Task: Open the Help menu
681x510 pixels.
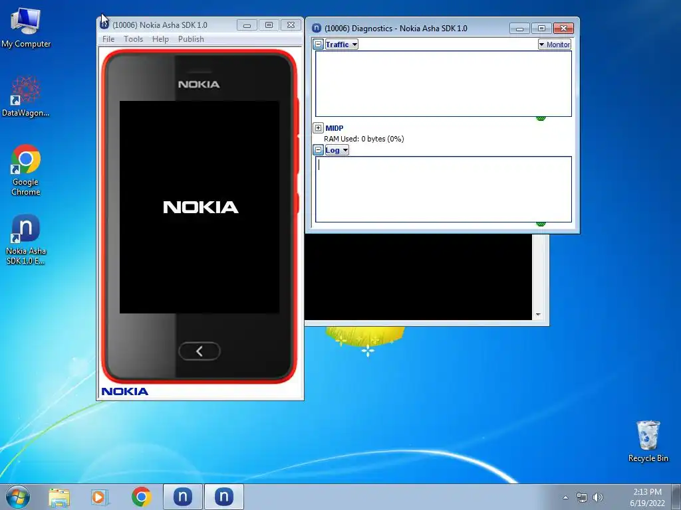Action: 160,39
